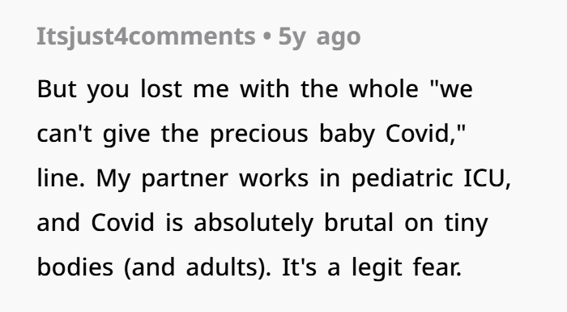Image resolution: width=567 pixels, height=312 pixels.
Task: Click the word "bodies" in the last line
Action: 75,267
